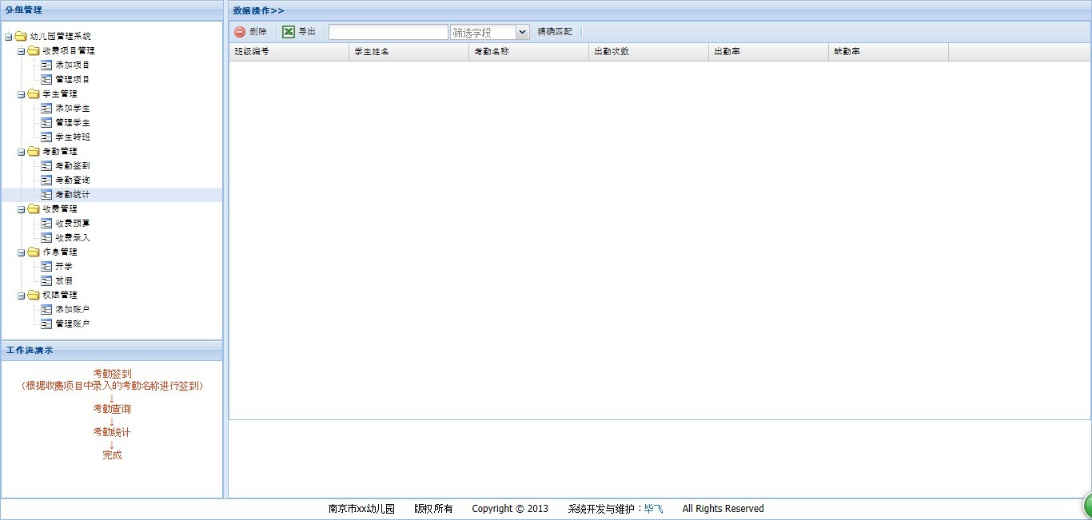Collapse the 收费项目管理 tree node
The width and height of the screenshot is (1092, 520).
point(22,51)
